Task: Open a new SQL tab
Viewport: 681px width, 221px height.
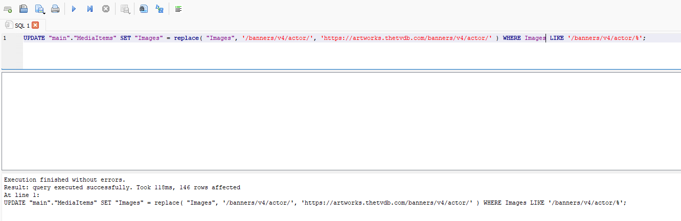Action: click(8, 9)
